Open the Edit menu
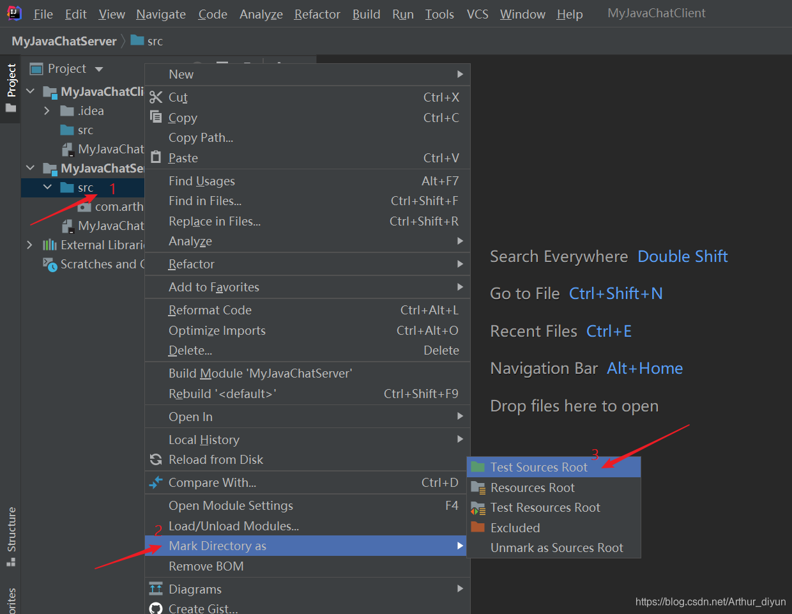Screen dimensions: 792x614 click(x=76, y=14)
